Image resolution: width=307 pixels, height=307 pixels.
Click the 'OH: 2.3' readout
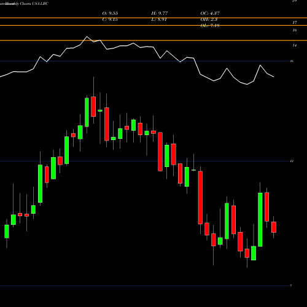209,20
